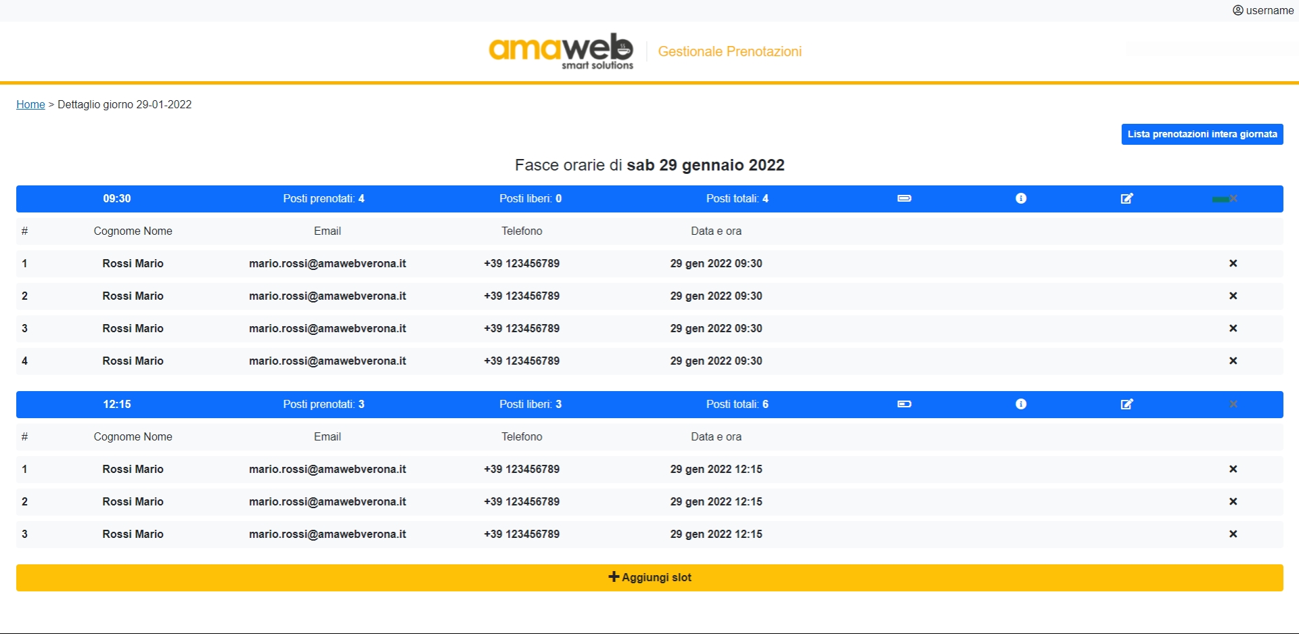Delete the 12:15 time slot
This screenshot has height=634, width=1299.
tap(1233, 404)
